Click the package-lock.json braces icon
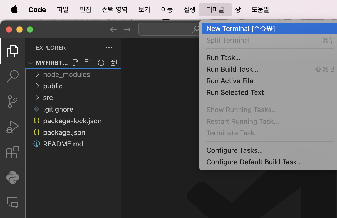This screenshot has height=218, width=337. (37, 121)
